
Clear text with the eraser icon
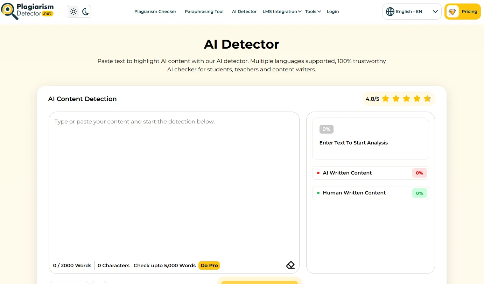pyautogui.click(x=290, y=265)
